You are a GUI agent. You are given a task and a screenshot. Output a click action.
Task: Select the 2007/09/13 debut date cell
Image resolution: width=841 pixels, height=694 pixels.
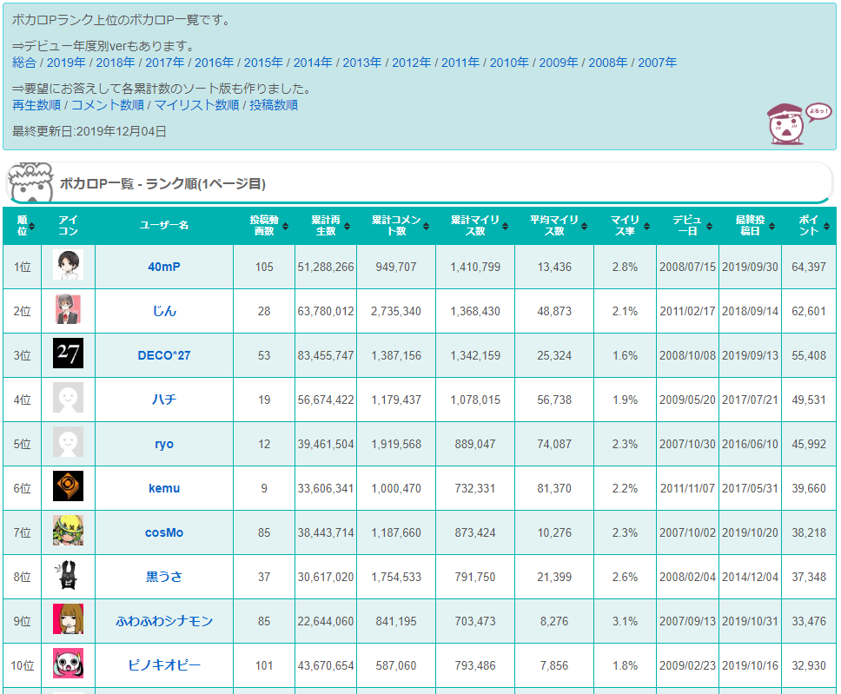click(687, 621)
